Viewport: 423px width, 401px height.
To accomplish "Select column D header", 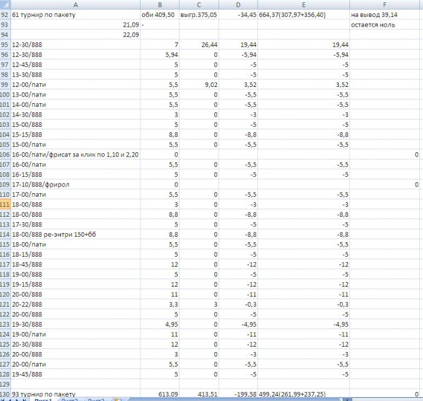I will [x=238, y=5].
